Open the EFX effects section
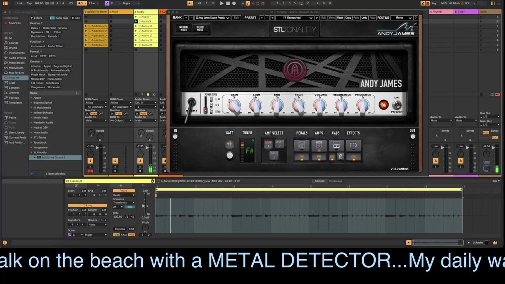The width and height of the screenshot is (505, 284). click(x=353, y=146)
